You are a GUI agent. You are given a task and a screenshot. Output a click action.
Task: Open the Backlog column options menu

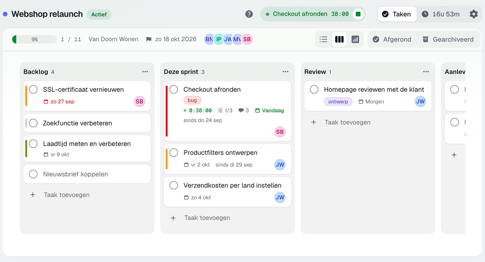145,72
